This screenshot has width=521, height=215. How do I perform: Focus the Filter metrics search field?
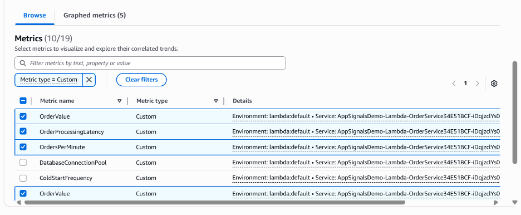coord(150,63)
